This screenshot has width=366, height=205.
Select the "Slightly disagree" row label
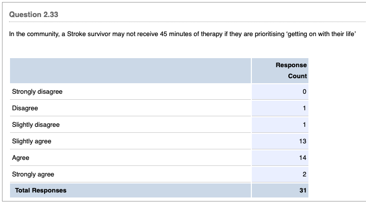pyautogui.click(x=36, y=125)
